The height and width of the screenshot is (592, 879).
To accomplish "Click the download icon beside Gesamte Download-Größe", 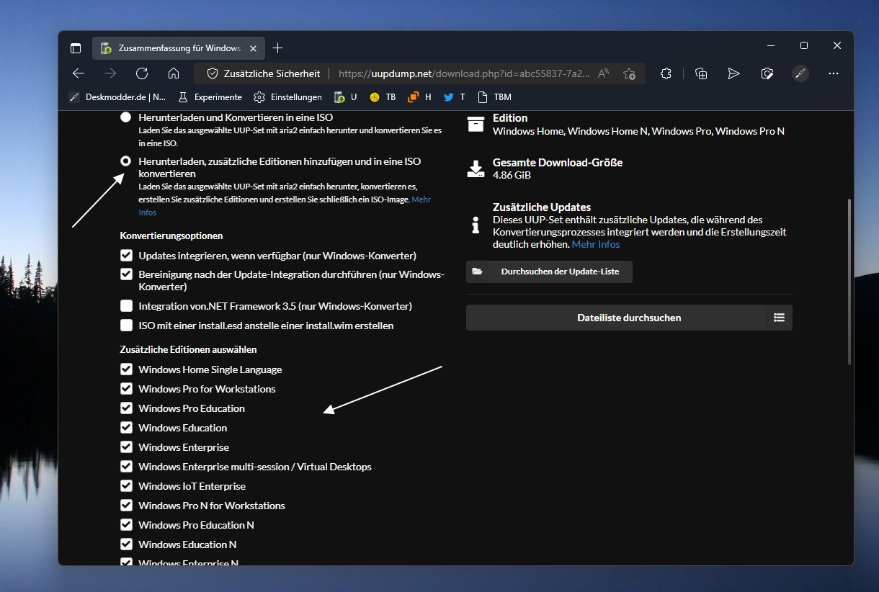I will (476, 169).
